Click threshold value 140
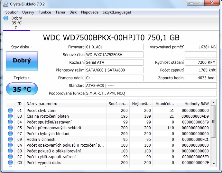222x173 pixels. (x=171, y=128)
